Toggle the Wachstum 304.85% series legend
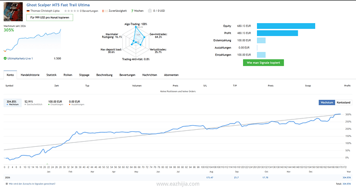356x188 pixels. (13, 102)
